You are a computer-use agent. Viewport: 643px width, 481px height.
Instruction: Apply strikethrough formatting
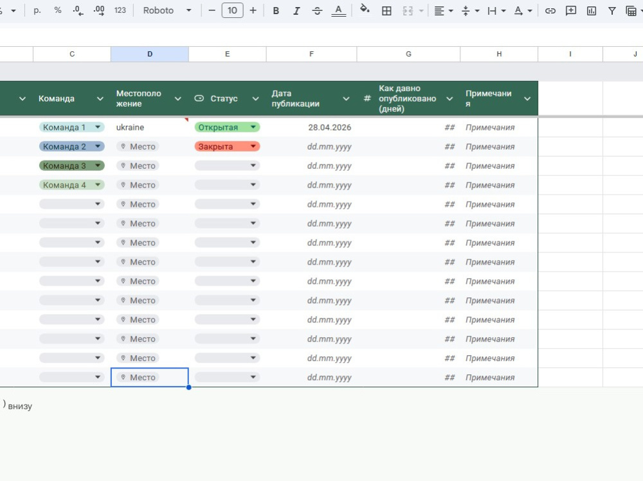[317, 11]
